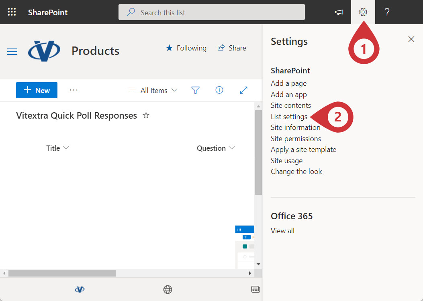This screenshot has width=423, height=301.
Task: Open Site permissions
Action: (296, 139)
